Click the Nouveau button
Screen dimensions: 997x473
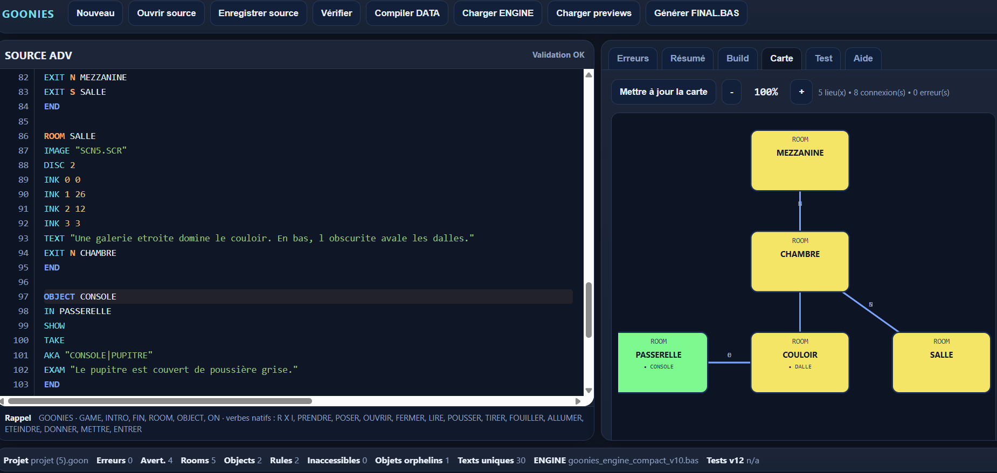pos(95,13)
